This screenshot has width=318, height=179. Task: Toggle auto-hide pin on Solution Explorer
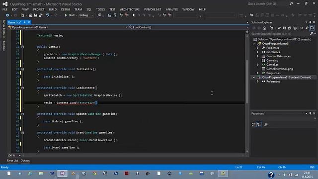[x=310, y=22]
